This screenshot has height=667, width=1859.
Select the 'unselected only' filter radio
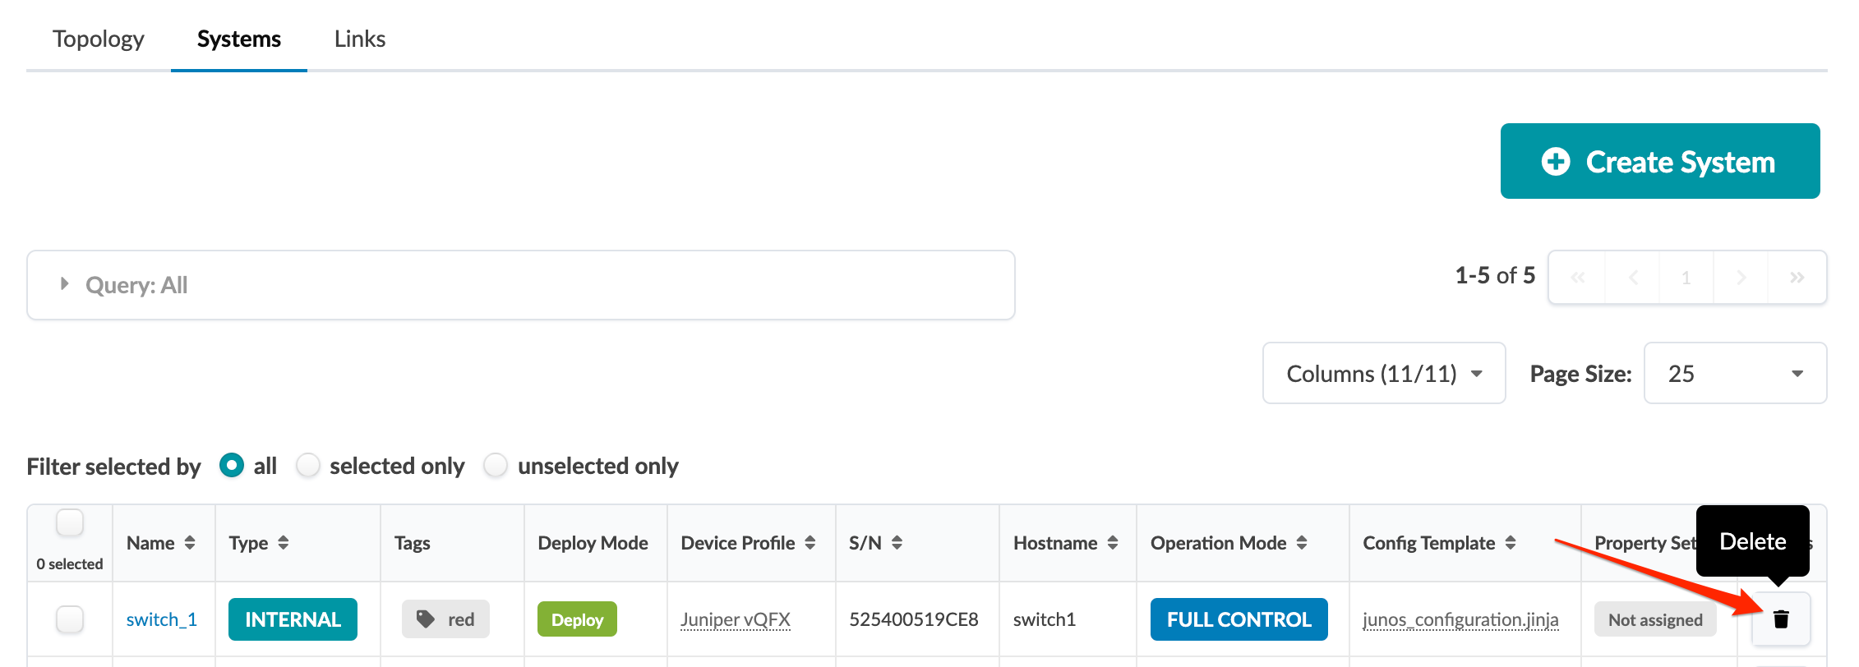click(496, 466)
